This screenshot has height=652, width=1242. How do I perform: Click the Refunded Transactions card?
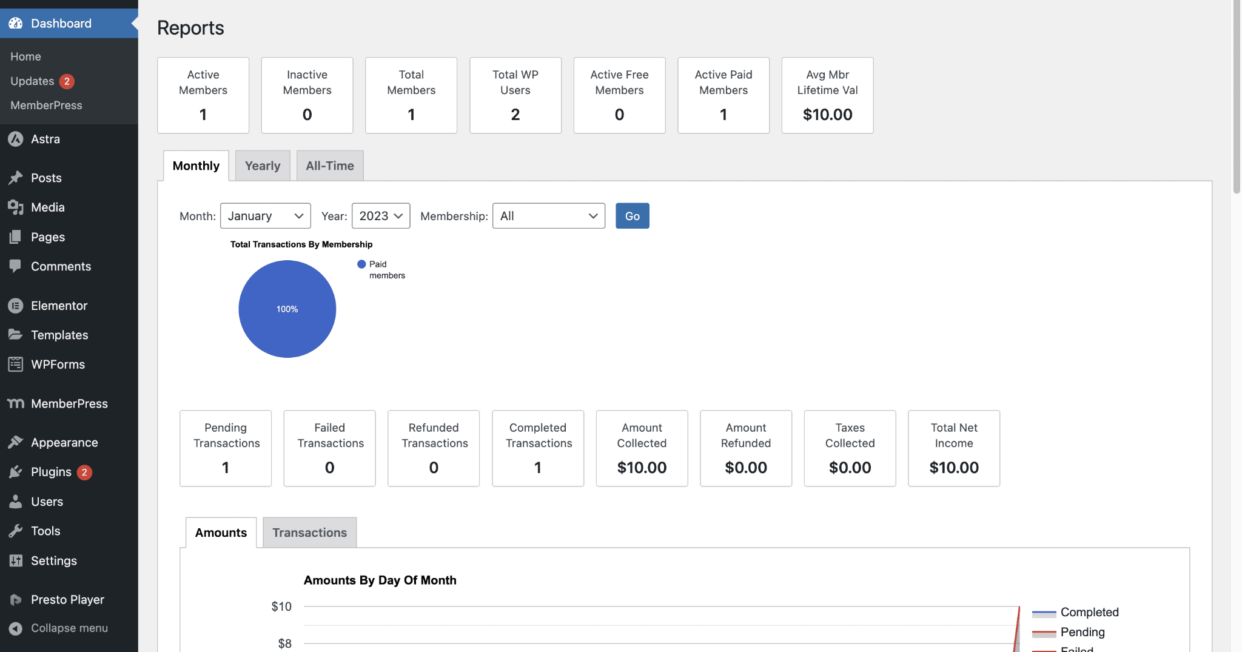pyautogui.click(x=434, y=448)
